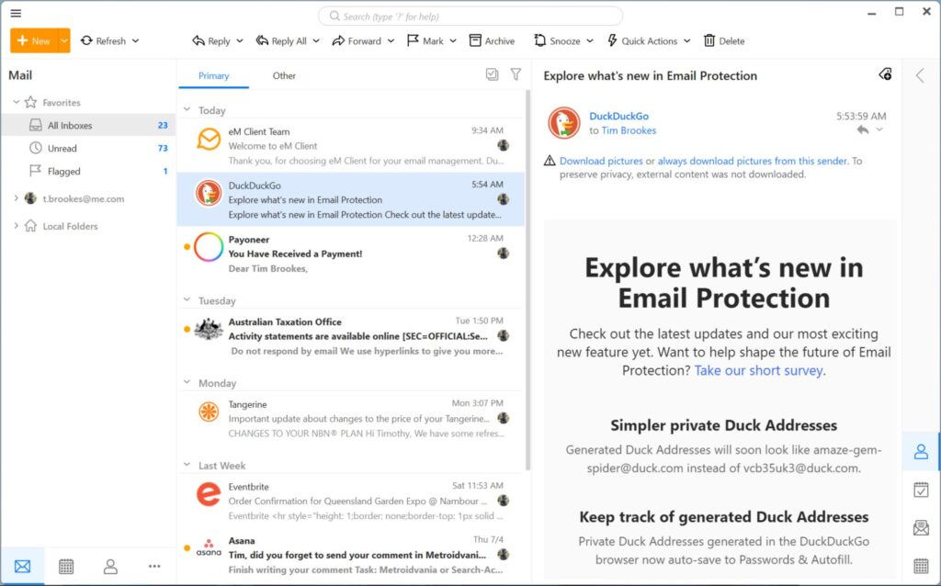The image size is (941, 586).
Task: Select the All Inboxes folder
Action: (x=88, y=125)
